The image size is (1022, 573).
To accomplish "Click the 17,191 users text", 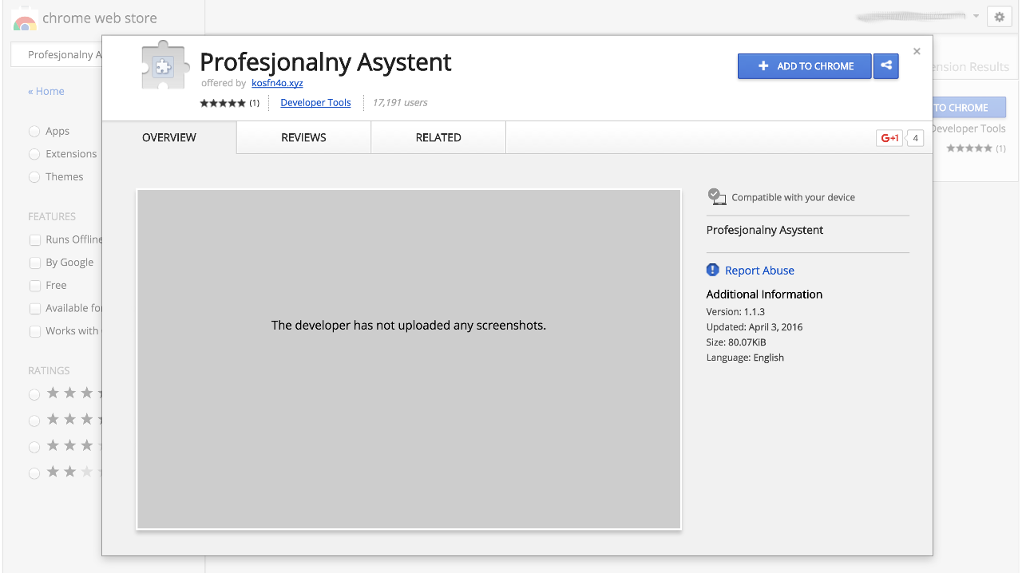I will [x=400, y=103].
